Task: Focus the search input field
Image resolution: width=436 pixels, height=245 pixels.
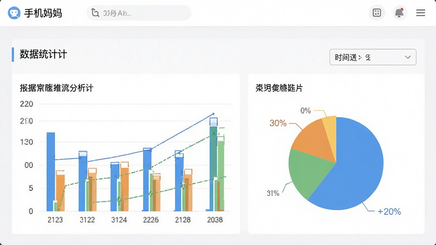Action: [139, 13]
